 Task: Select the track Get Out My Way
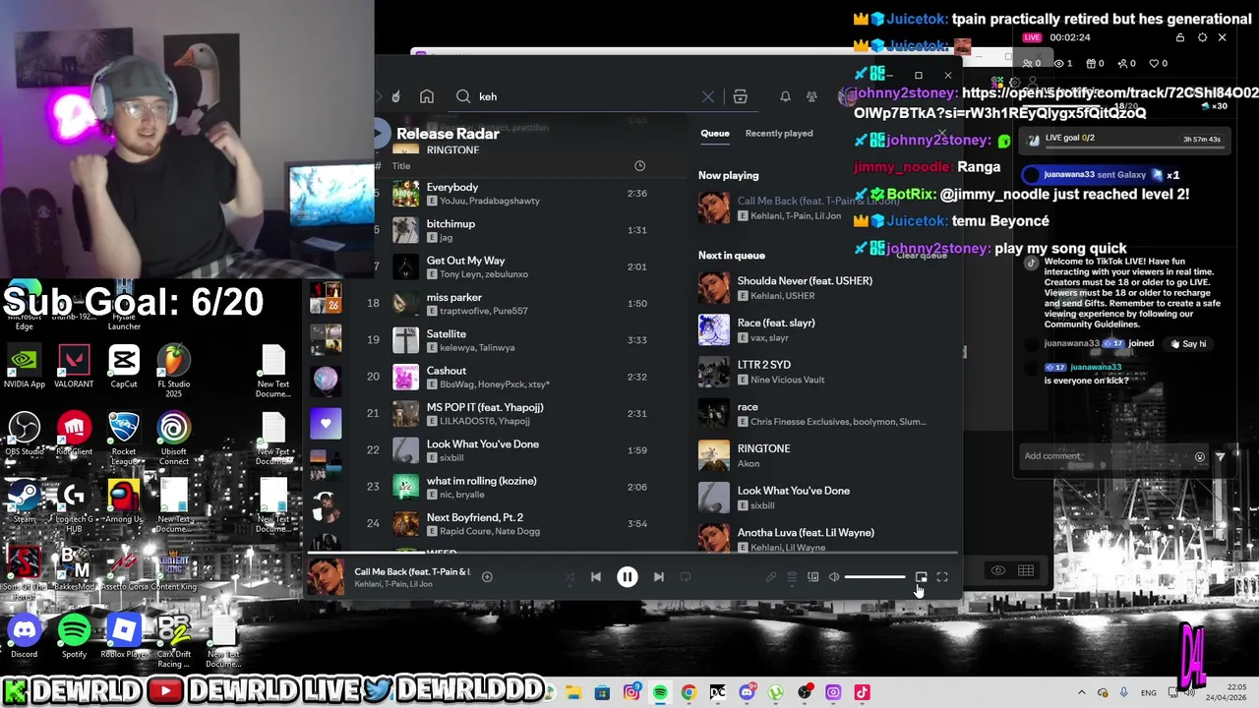[x=519, y=266]
